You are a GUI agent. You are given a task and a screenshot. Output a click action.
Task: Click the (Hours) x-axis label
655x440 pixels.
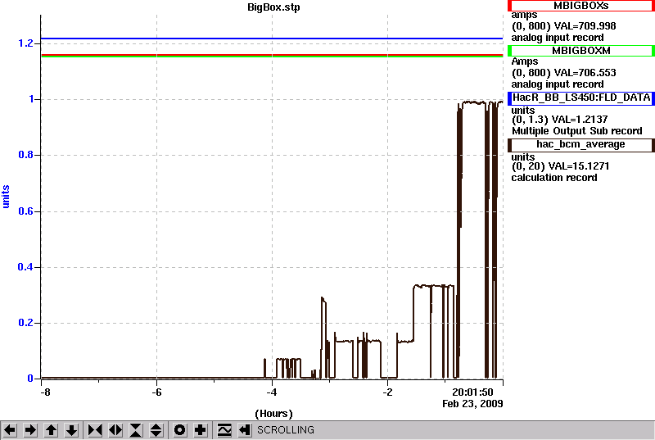273,414
